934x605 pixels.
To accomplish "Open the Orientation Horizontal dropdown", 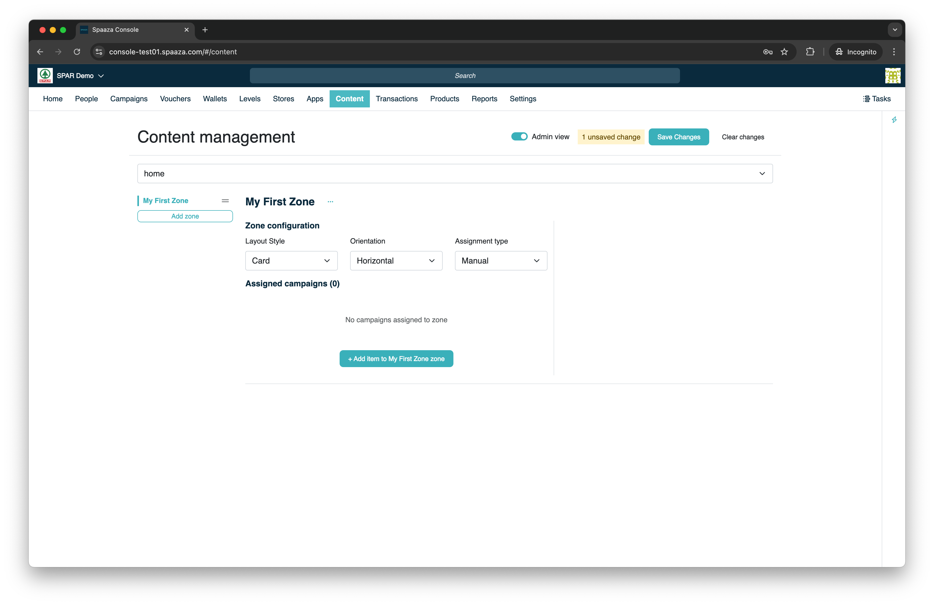I will tap(396, 261).
